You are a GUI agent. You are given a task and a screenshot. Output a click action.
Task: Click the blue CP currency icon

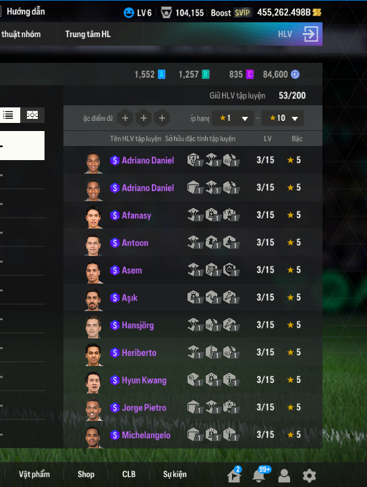295,74
